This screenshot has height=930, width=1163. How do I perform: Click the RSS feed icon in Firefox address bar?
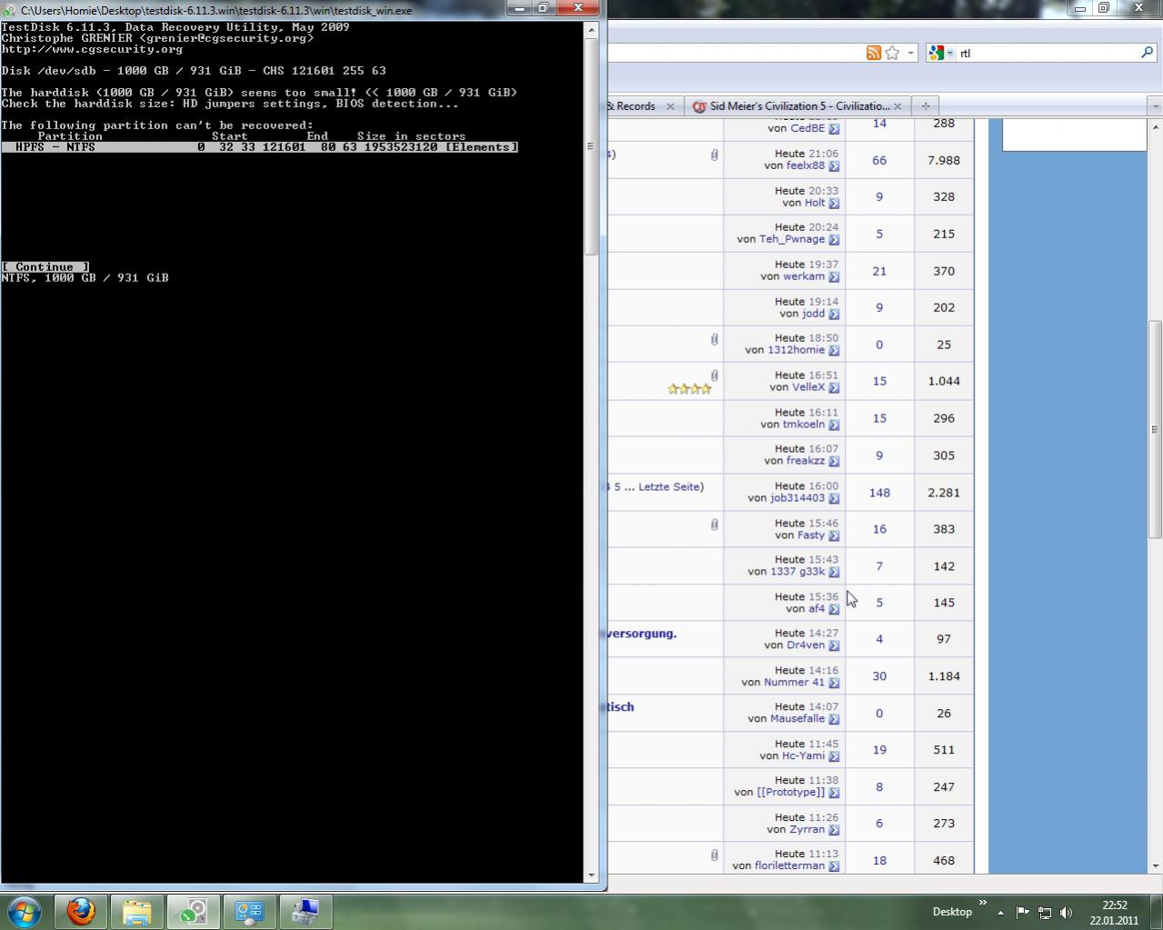click(x=873, y=53)
